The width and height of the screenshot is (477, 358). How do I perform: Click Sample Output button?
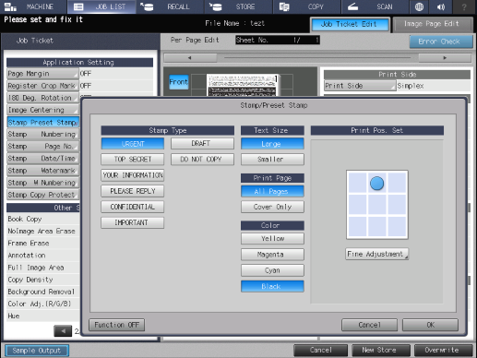[37, 351]
